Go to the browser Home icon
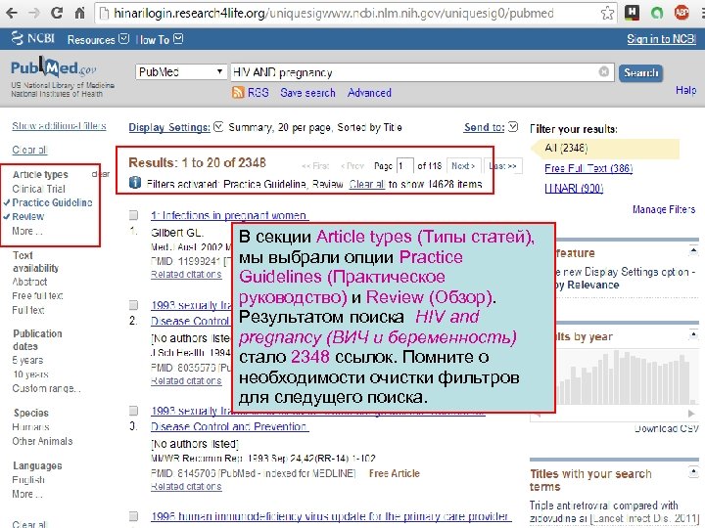The height and width of the screenshot is (528, 705). pyautogui.click(x=79, y=13)
